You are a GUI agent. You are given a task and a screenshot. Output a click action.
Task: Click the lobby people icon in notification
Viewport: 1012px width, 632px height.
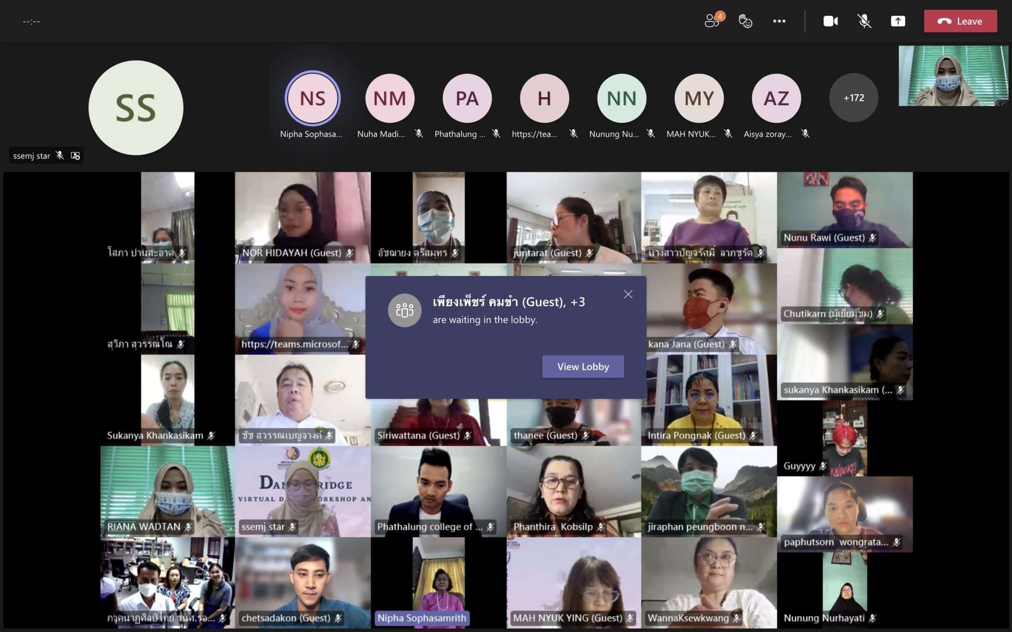pyautogui.click(x=404, y=310)
